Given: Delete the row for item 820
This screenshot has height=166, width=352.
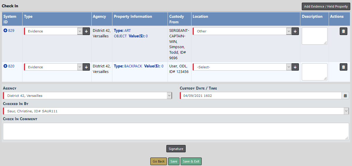Looking at the screenshot, I should (x=343, y=67).
